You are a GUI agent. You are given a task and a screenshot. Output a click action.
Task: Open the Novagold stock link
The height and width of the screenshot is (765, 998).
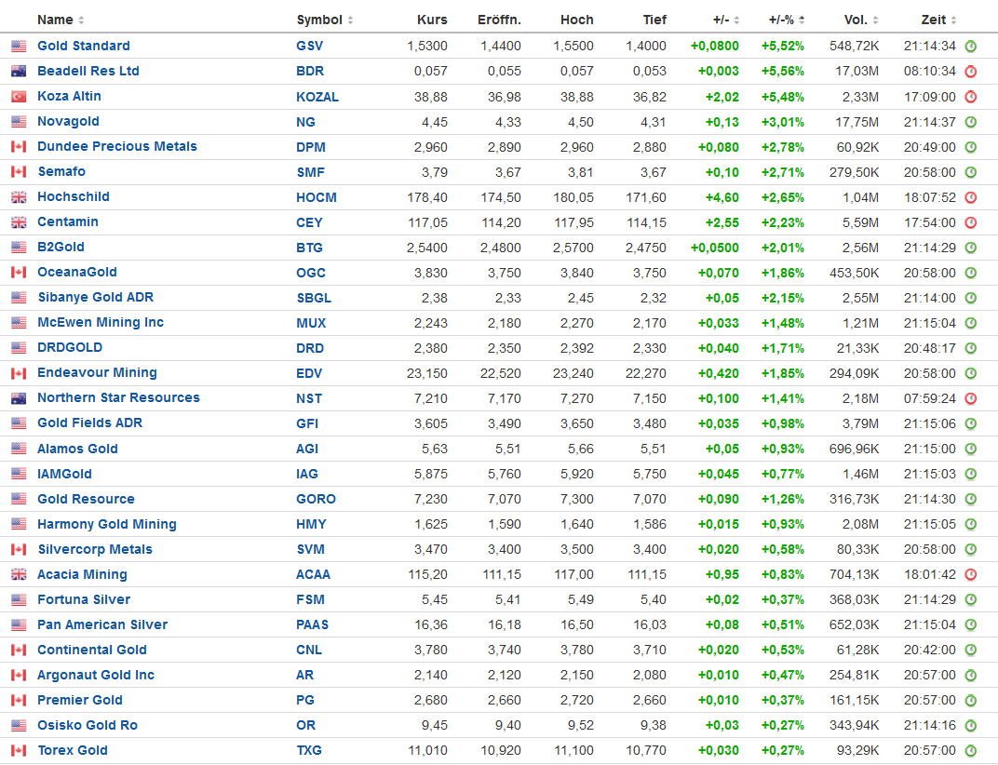tap(68, 121)
